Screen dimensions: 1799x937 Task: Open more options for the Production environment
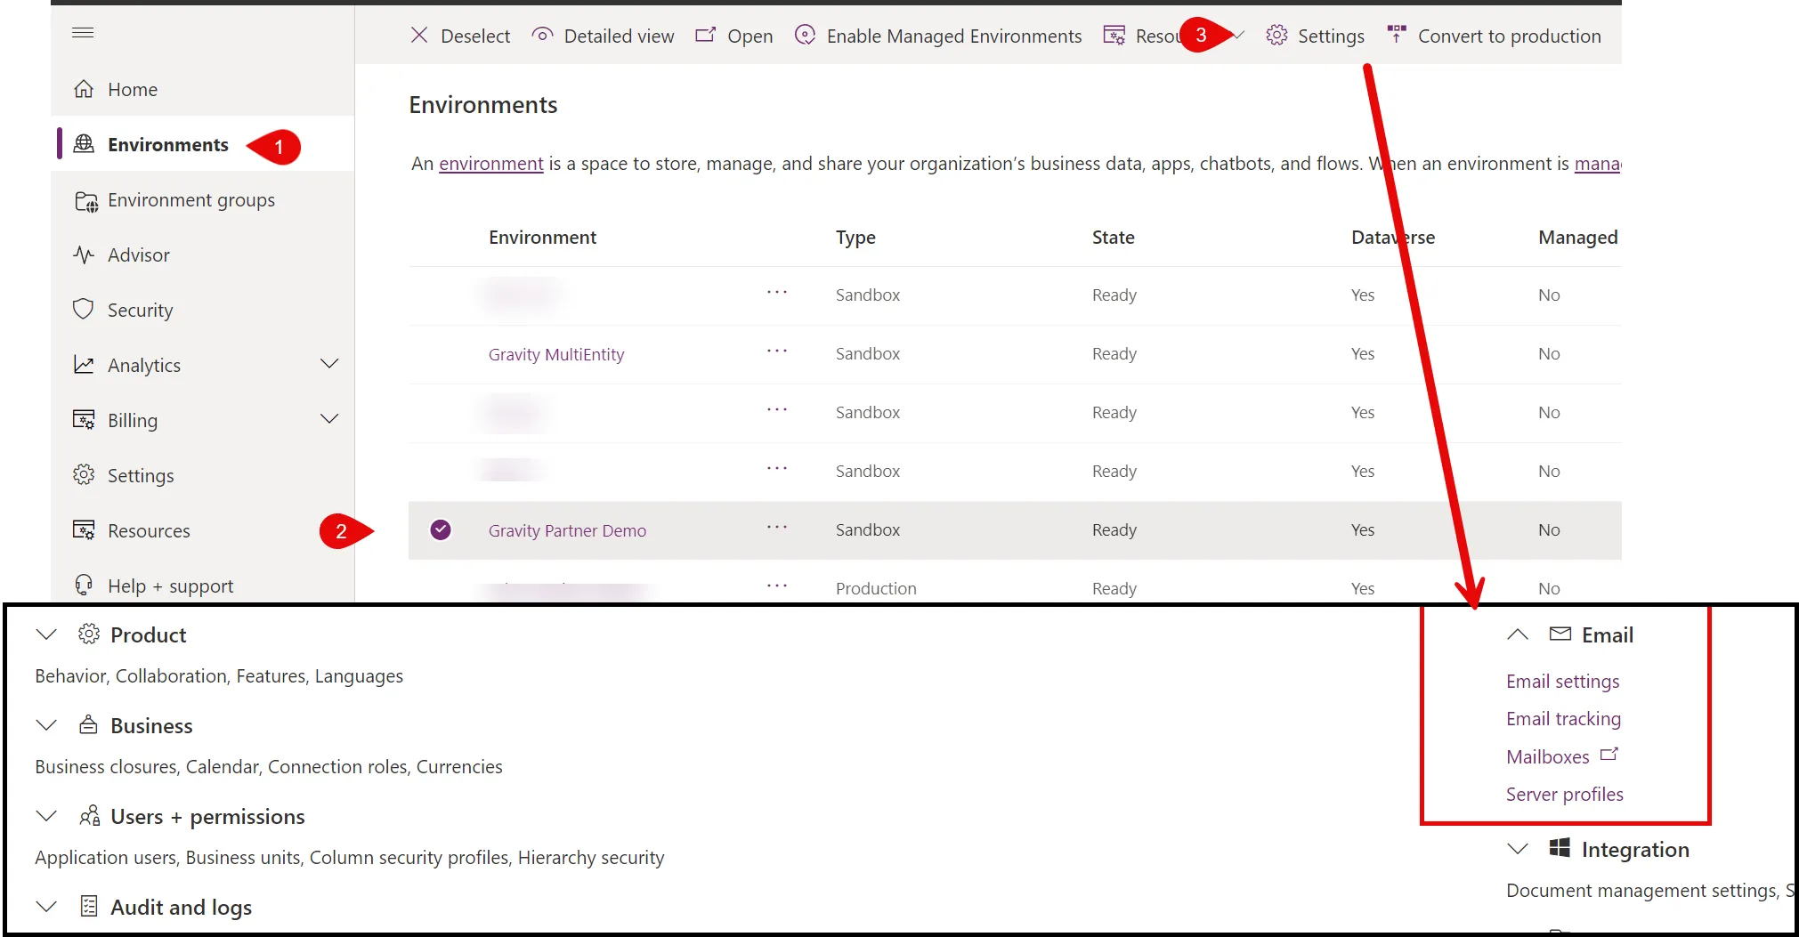[x=777, y=586]
